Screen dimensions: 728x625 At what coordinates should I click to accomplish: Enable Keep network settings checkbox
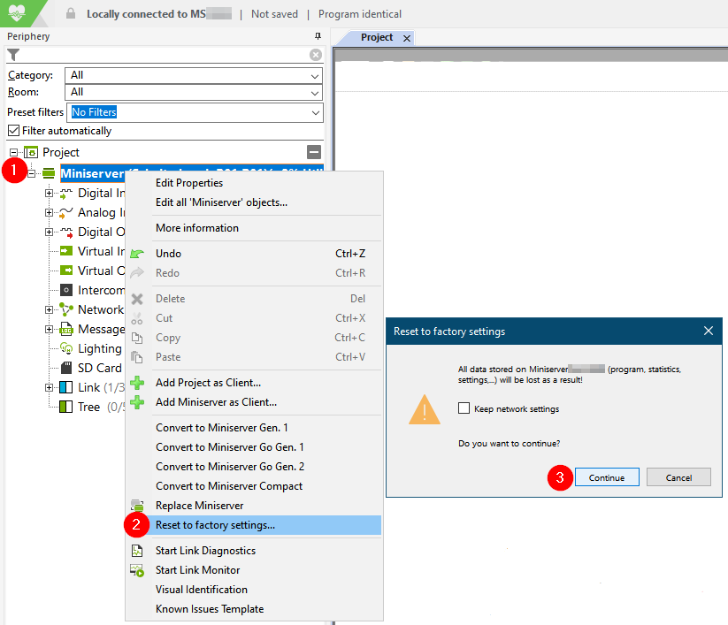point(464,408)
